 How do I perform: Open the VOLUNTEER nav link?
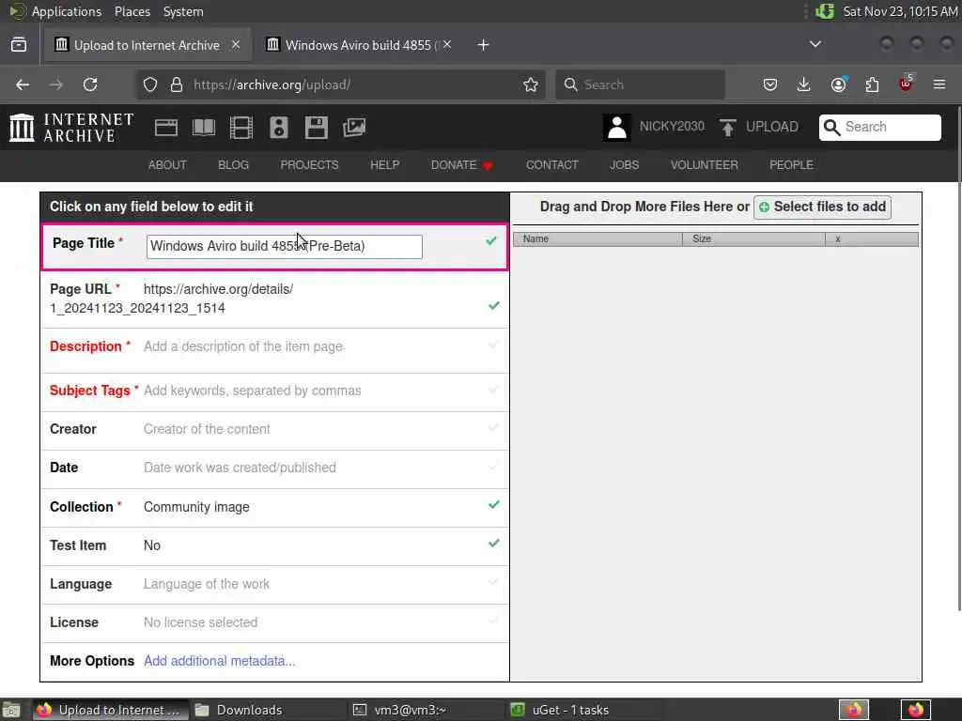(704, 165)
